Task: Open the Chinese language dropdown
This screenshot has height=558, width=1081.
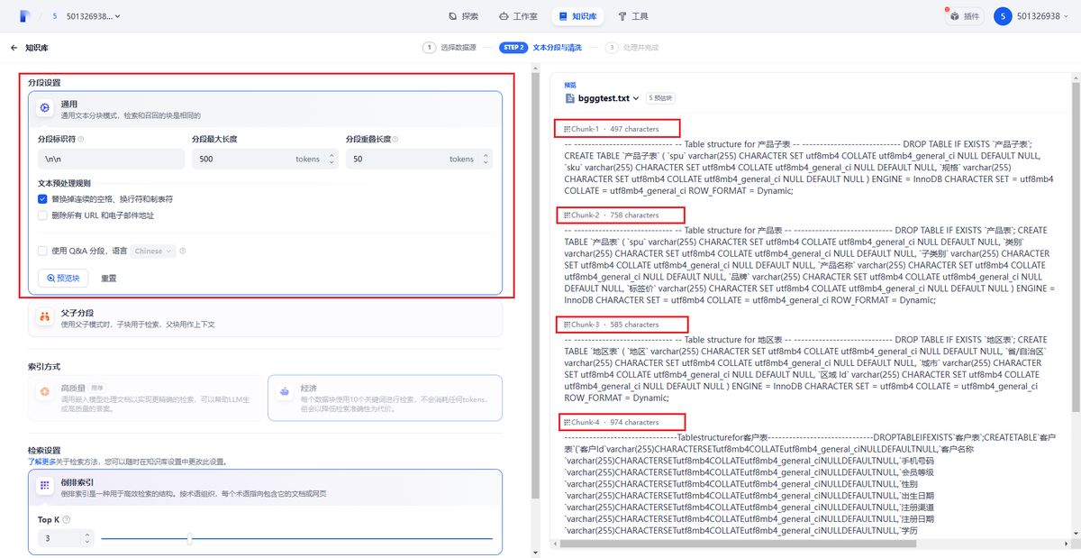Action: click(153, 252)
